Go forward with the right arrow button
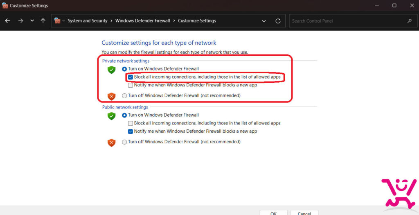This screenshot has width=419, height=215. [20, 20]
